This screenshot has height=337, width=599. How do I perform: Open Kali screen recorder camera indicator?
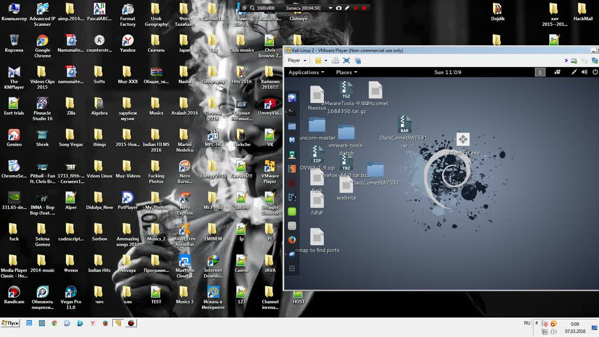click(557, 72)
